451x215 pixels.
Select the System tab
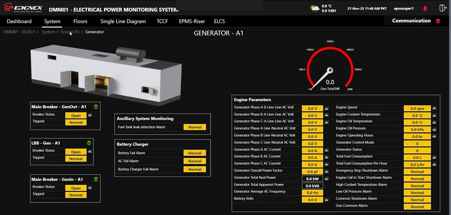click(52, 21)
